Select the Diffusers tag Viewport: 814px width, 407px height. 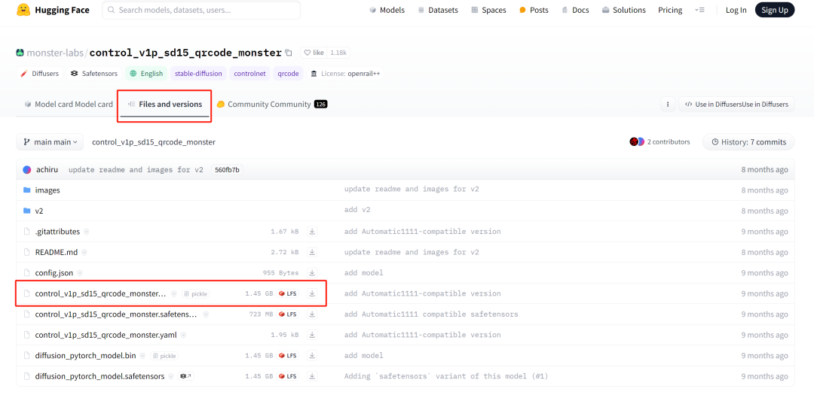39,74
